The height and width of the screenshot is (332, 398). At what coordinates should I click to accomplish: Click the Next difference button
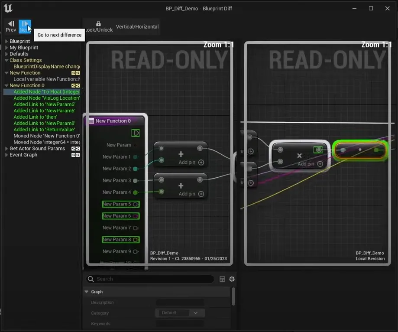[25, 26]
